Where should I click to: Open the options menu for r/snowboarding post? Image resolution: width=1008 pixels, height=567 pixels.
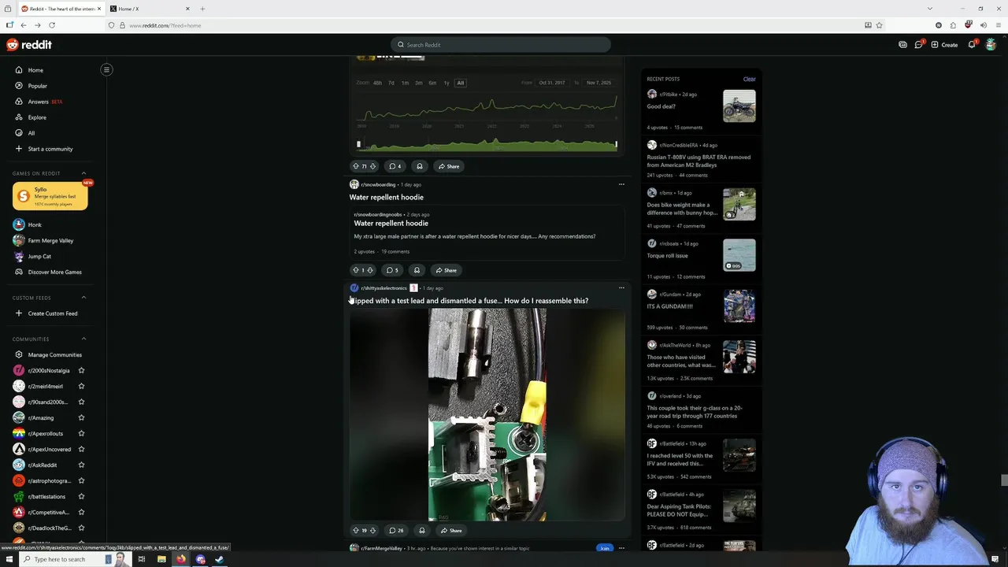point(621,184)
